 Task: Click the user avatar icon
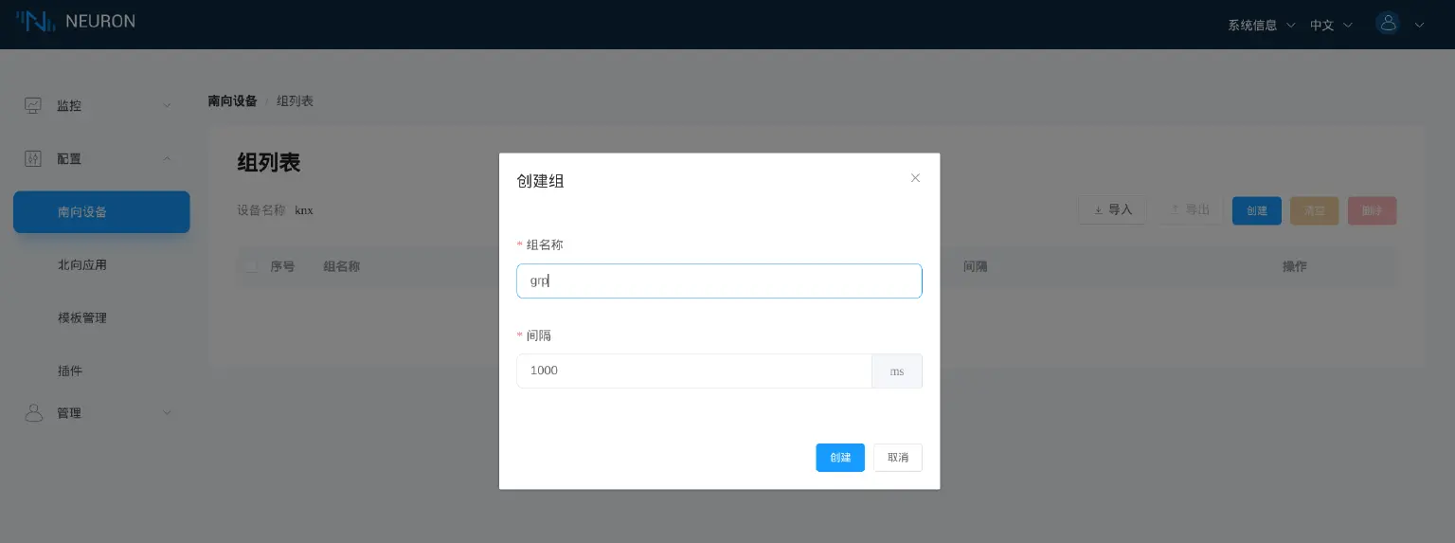(1388, 24)
